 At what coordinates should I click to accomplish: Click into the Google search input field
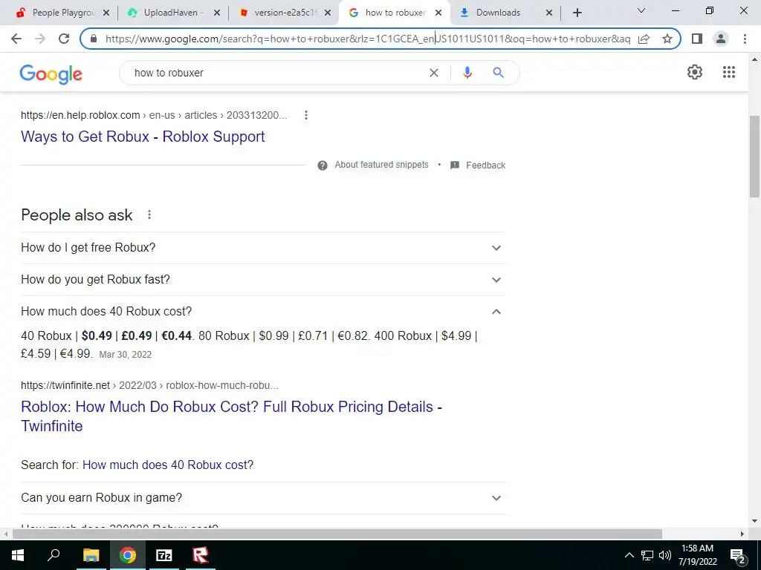pyautogui.click(x=276, y=73)
